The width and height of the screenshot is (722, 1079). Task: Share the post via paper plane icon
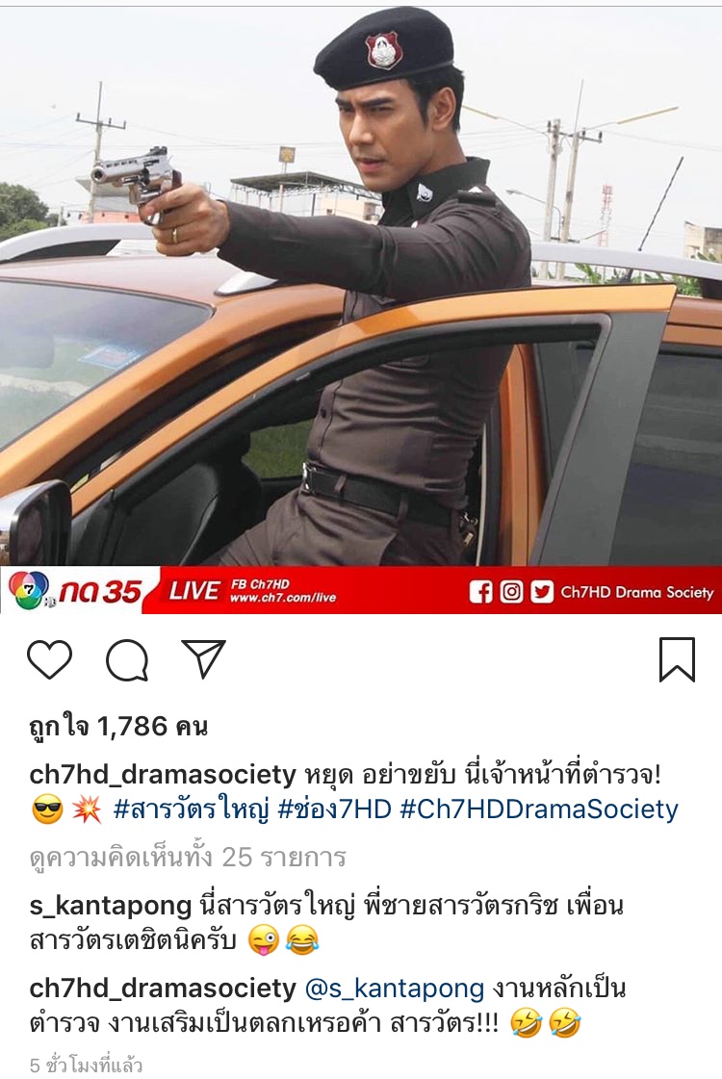pos(204,658)
